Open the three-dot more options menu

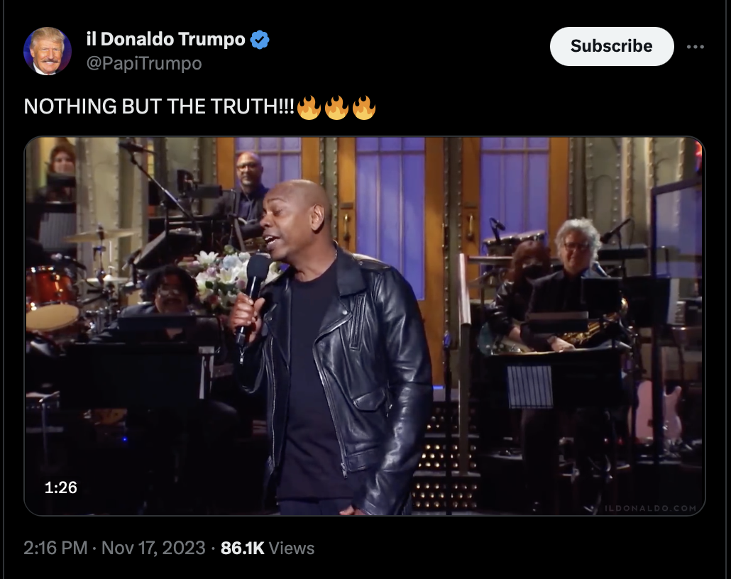(695, 47)
